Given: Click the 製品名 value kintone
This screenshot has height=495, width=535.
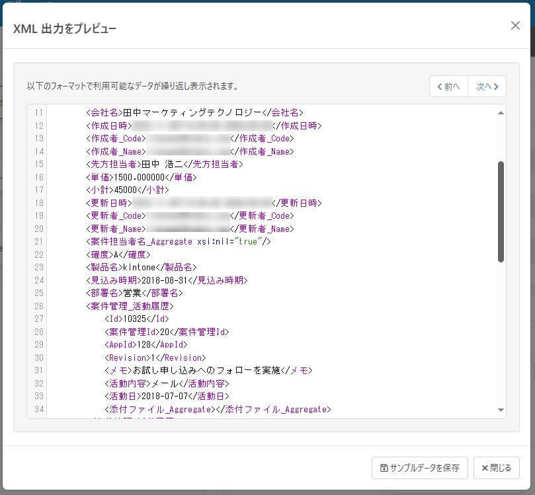Looking at the screenshot, I should click(139, 267).
